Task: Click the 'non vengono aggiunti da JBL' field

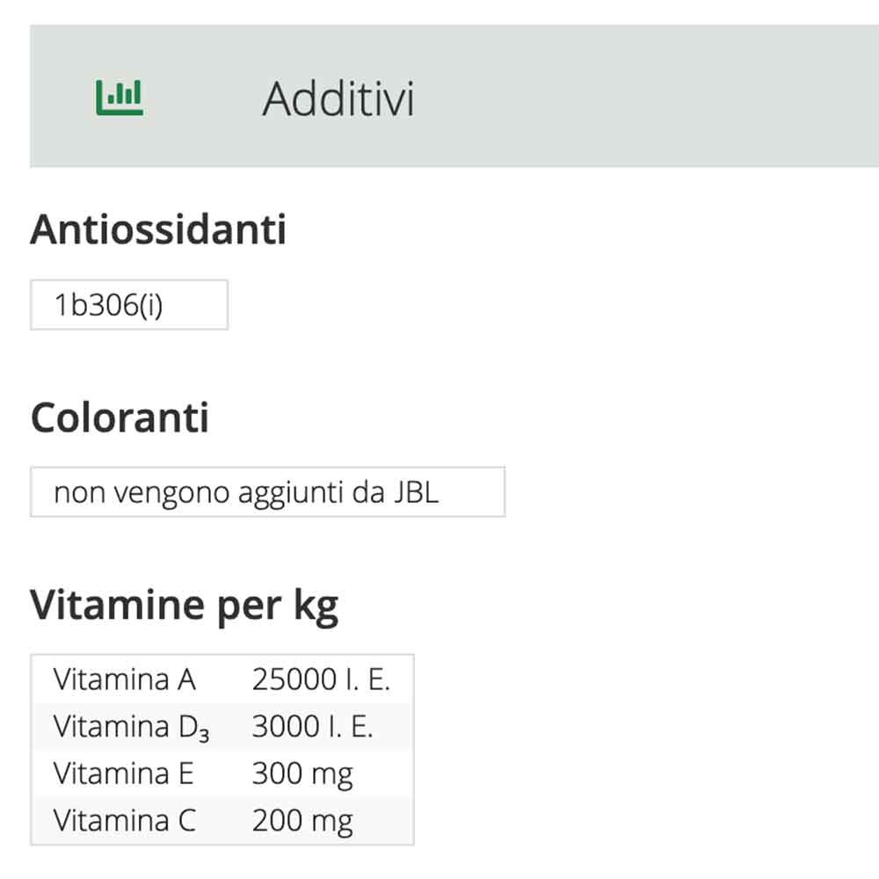Action: tap(266, 491)
